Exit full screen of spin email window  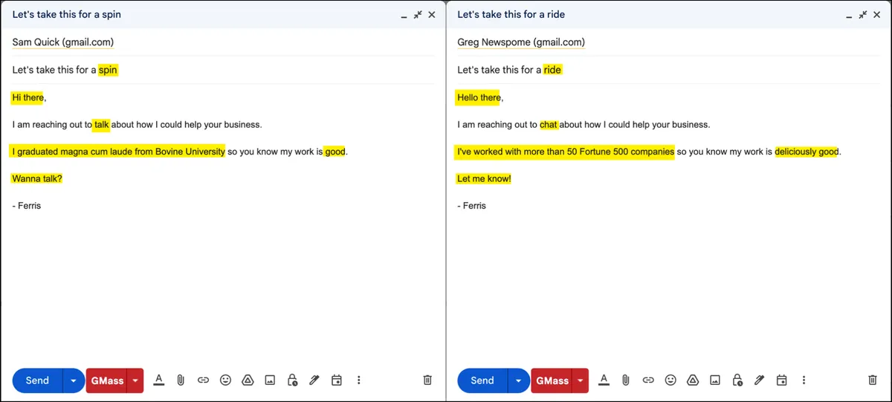[418, 14]
